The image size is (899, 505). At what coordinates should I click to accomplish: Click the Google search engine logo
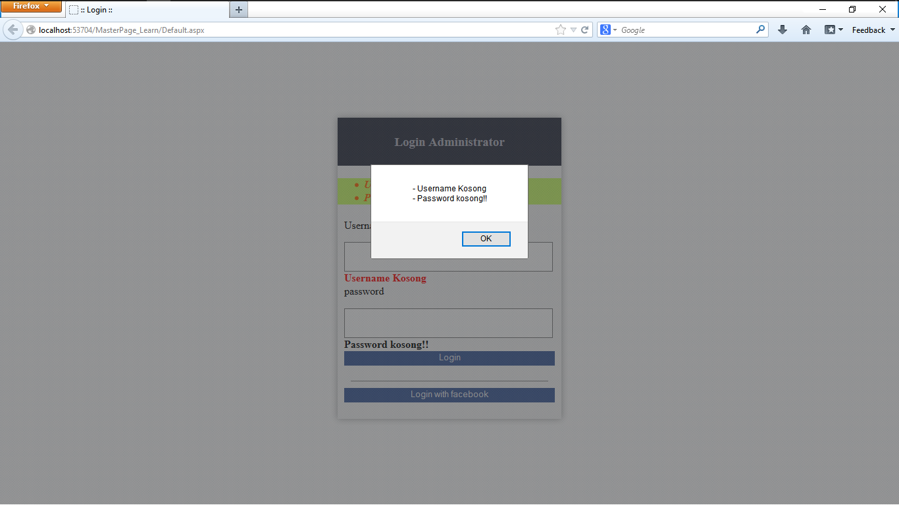(x=605, y=29)
